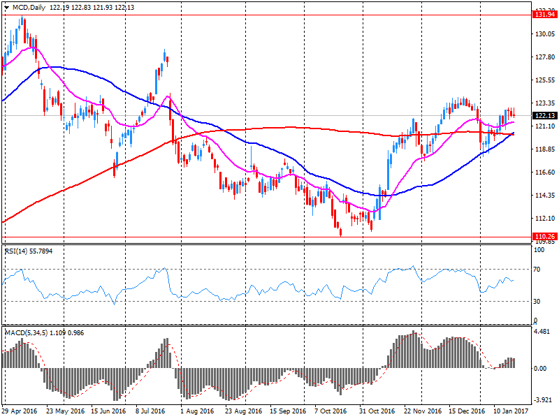This screenshot has width=559, height=419.
Task: Select the RSI 70 level label
Action: (537, 270)
